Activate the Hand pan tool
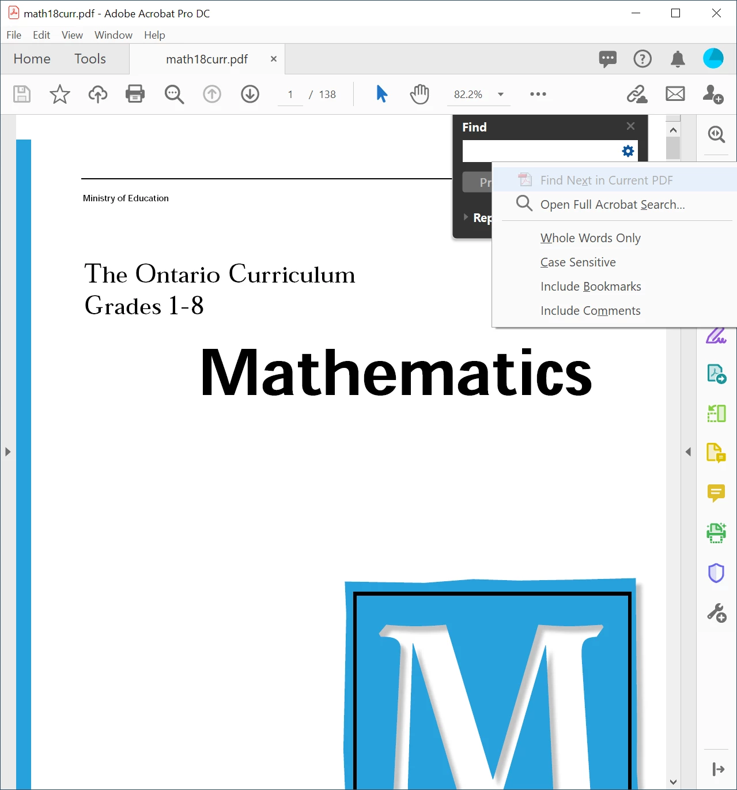Viewport: 737px width, 790px height. coord(419,94)
